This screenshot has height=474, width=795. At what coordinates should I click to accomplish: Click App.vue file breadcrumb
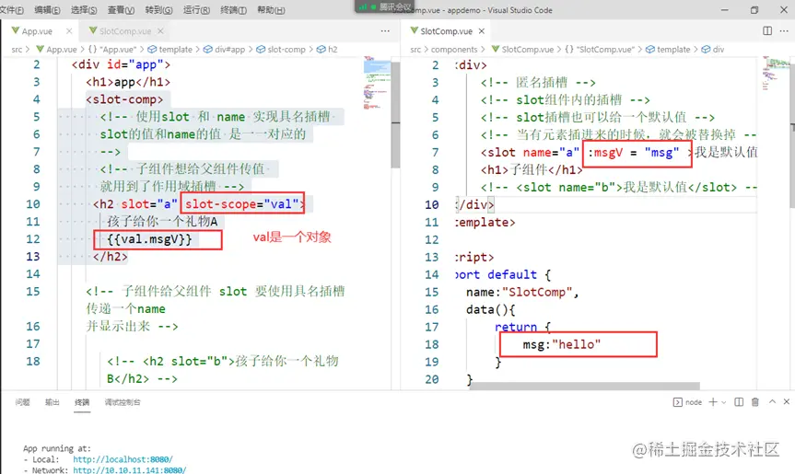(x=57, y=50)
